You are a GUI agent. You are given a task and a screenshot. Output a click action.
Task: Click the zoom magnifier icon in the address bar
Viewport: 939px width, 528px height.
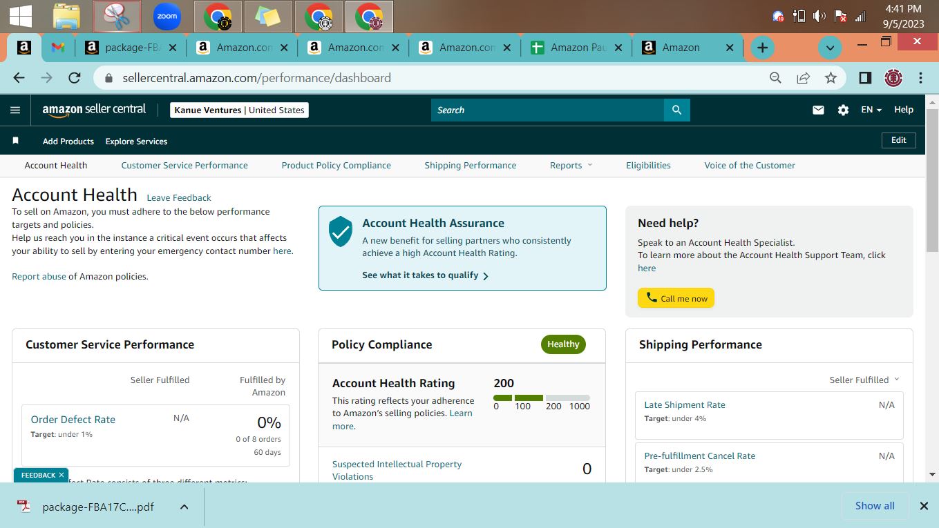[x=775, y=78]
